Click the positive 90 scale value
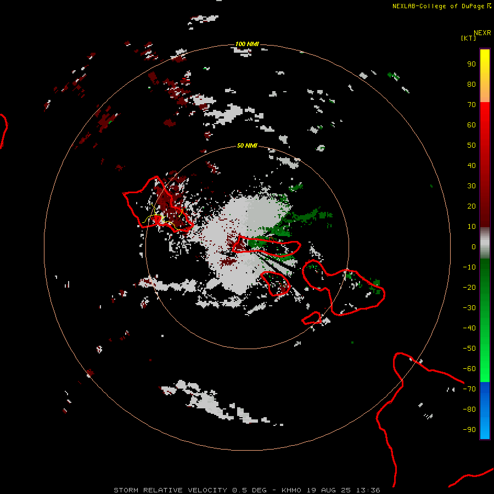 tap(471, 64)
